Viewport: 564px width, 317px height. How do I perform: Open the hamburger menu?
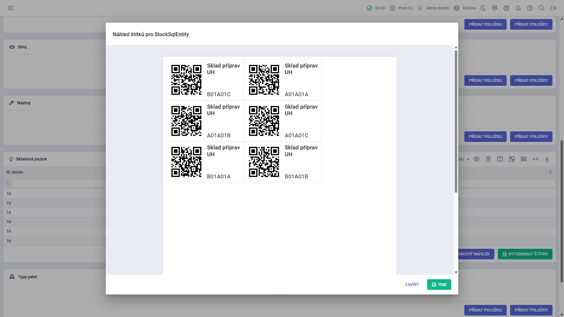(10, 8)
